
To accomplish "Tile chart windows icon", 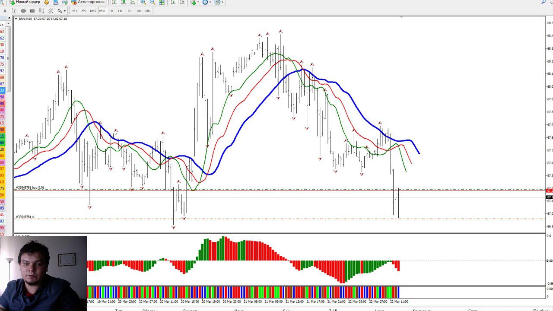I will pos(162,2).
